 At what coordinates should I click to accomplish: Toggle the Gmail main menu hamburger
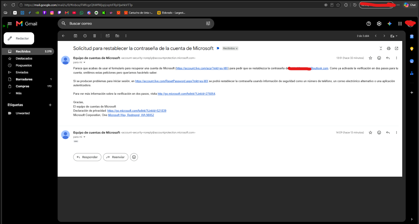pyautogui.click(x=10, y=24)
